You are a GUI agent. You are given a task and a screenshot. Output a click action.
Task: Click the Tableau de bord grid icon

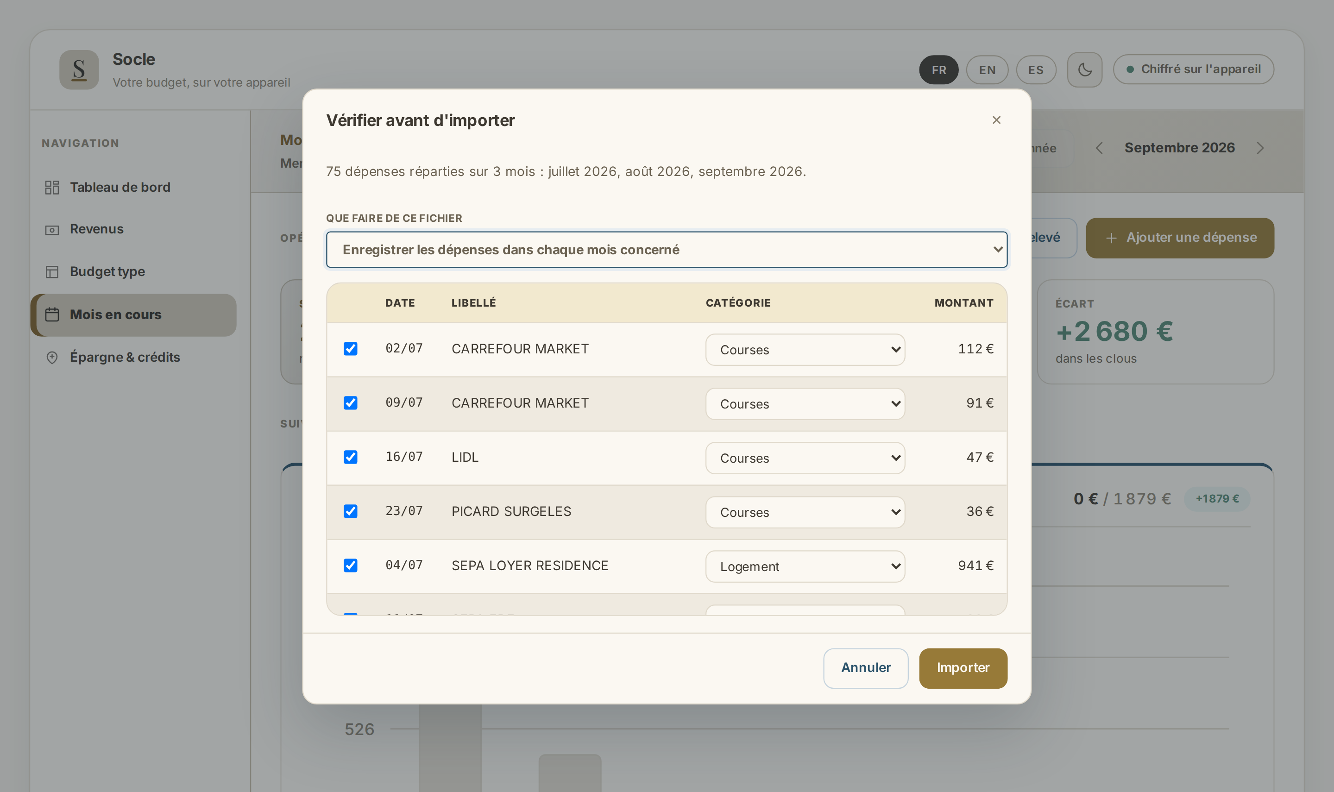(52, 187)
